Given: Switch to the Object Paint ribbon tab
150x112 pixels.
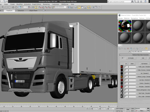Looking at the screenshot, I should pyautogui.click(x=33, y=11).
